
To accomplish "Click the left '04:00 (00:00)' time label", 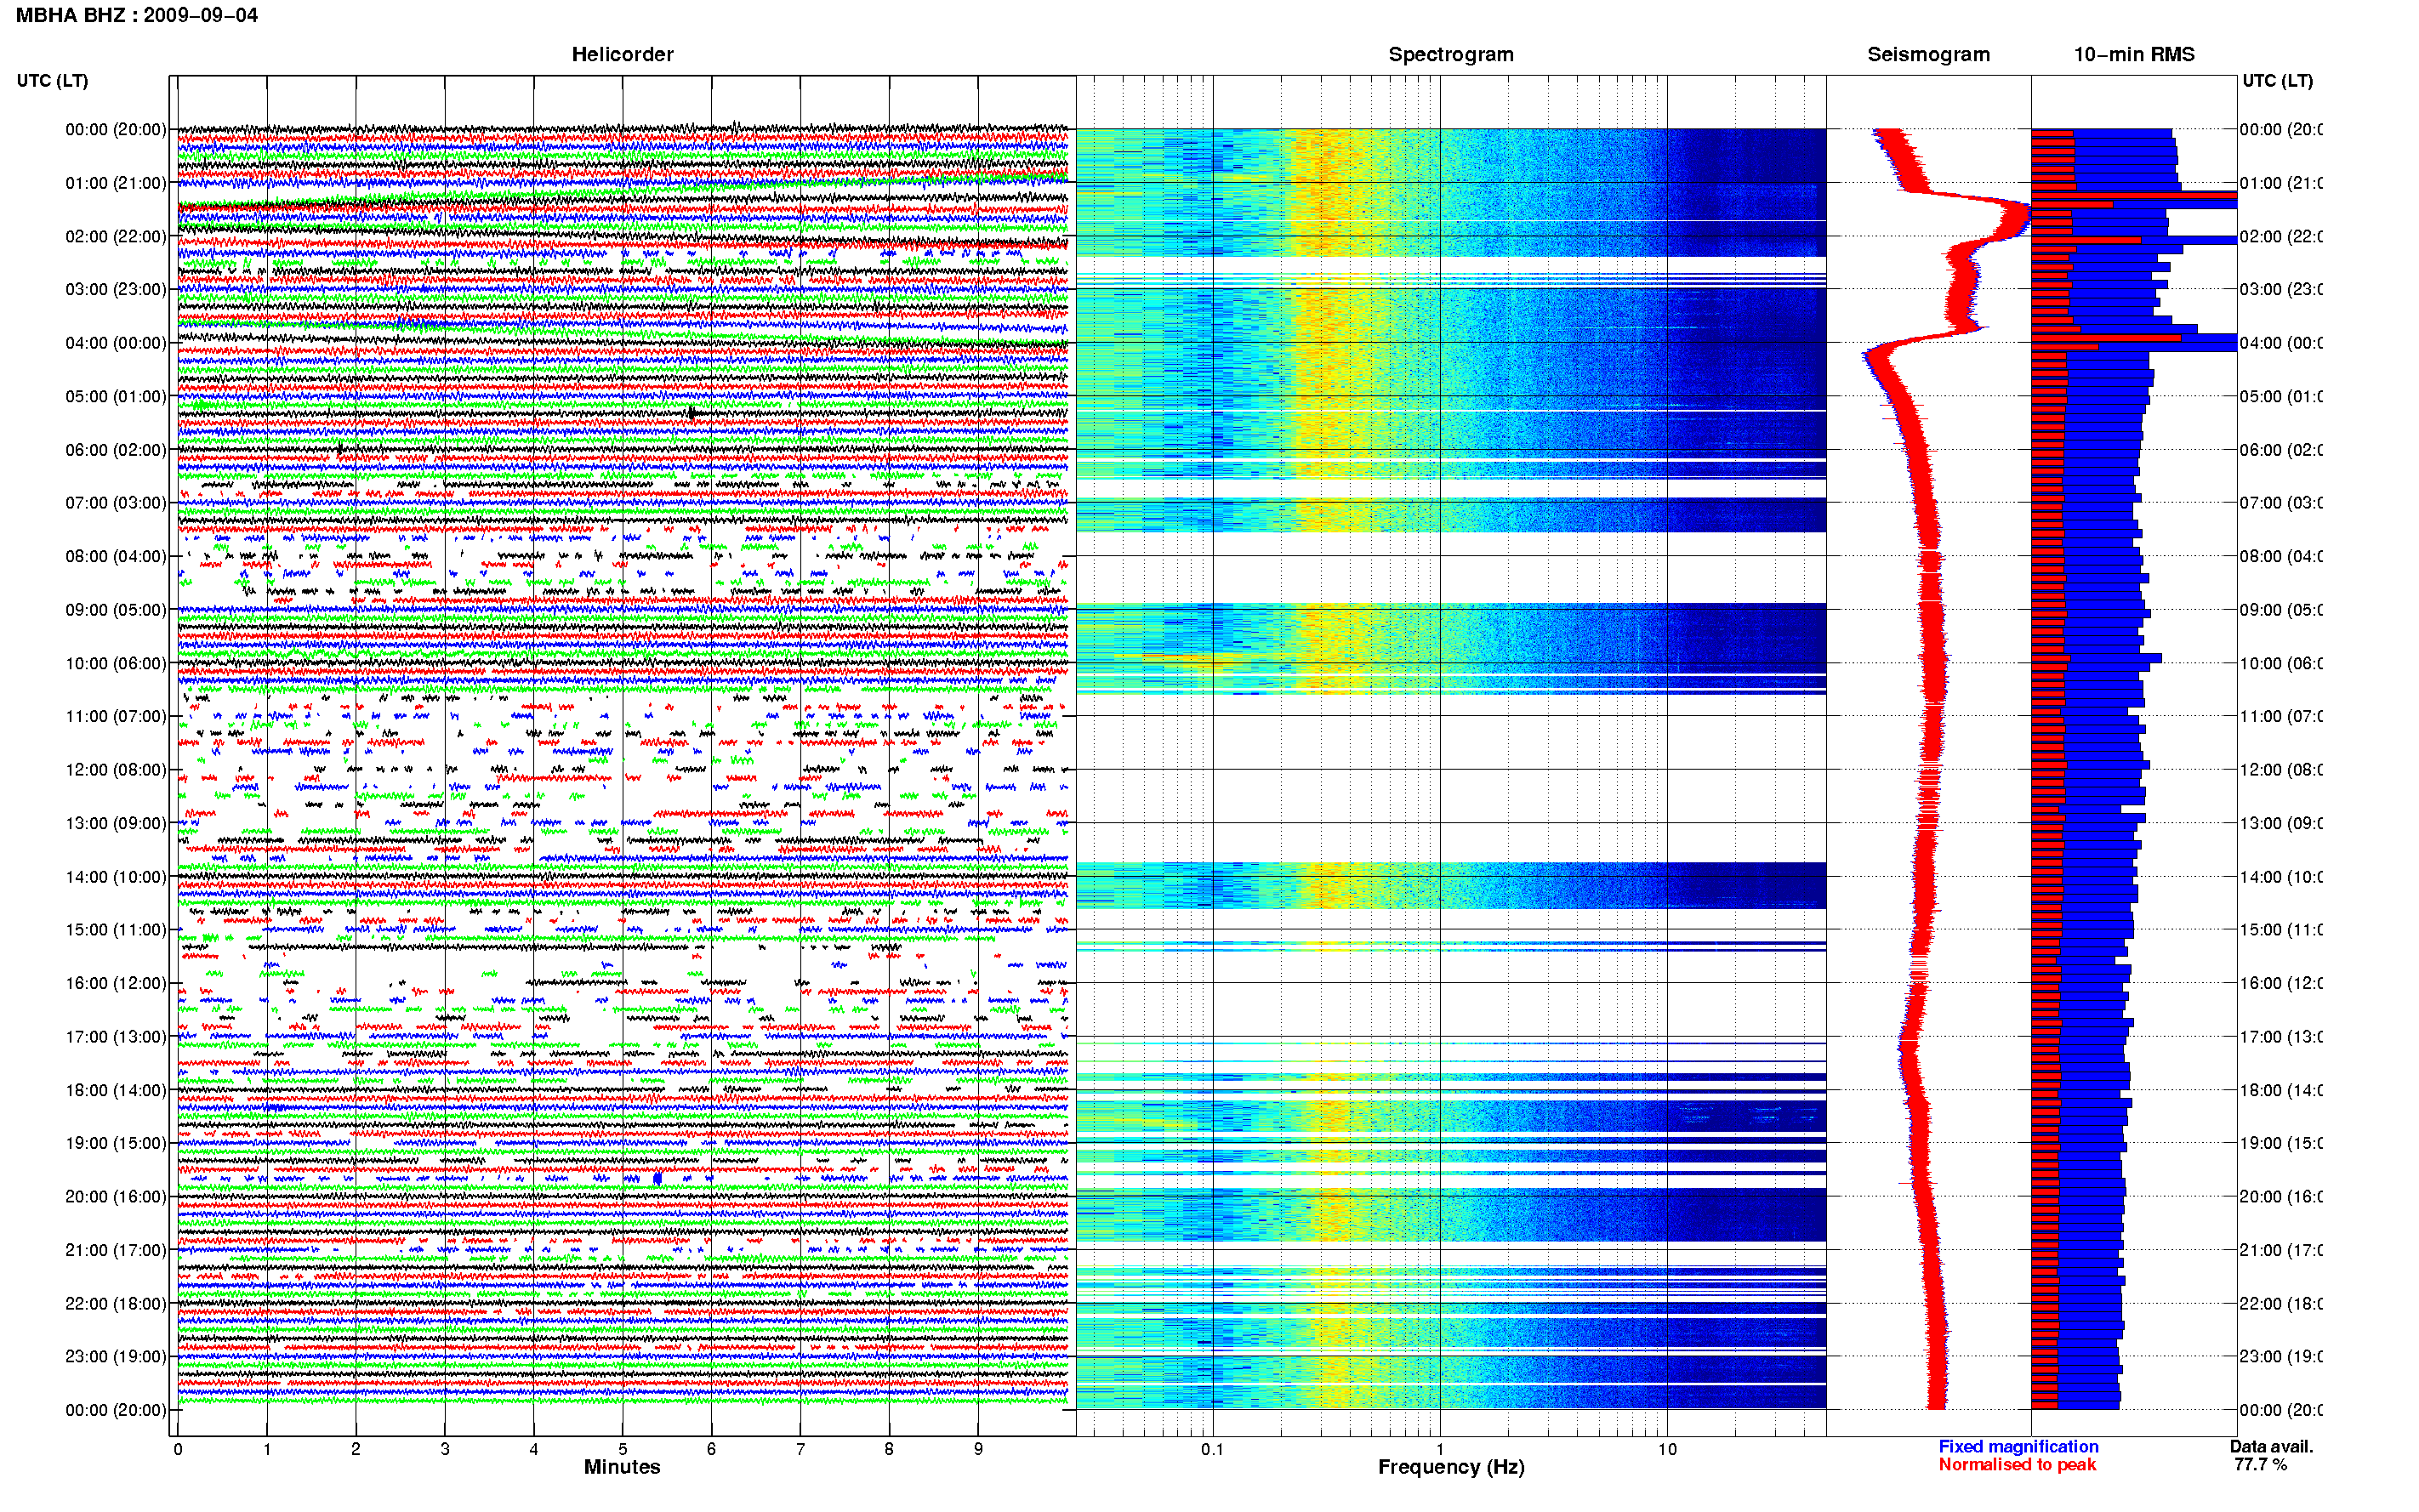I will point(115,343).
